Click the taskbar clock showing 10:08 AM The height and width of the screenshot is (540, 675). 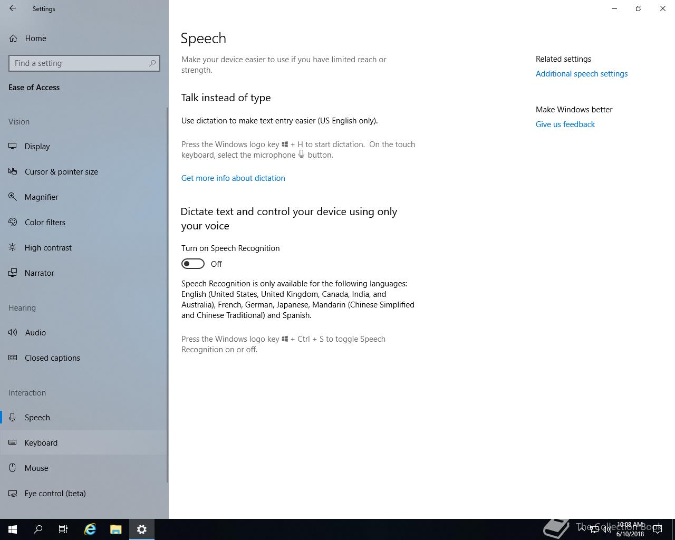(630, 529)
